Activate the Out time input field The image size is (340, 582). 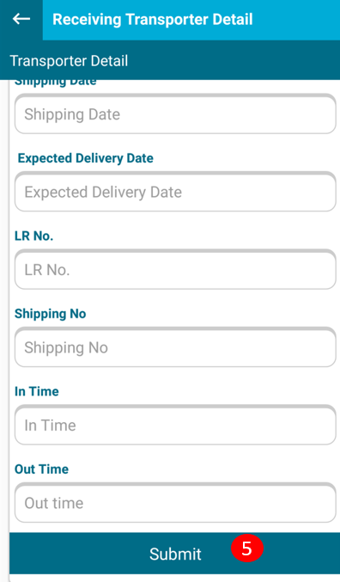tap(175, 503)
